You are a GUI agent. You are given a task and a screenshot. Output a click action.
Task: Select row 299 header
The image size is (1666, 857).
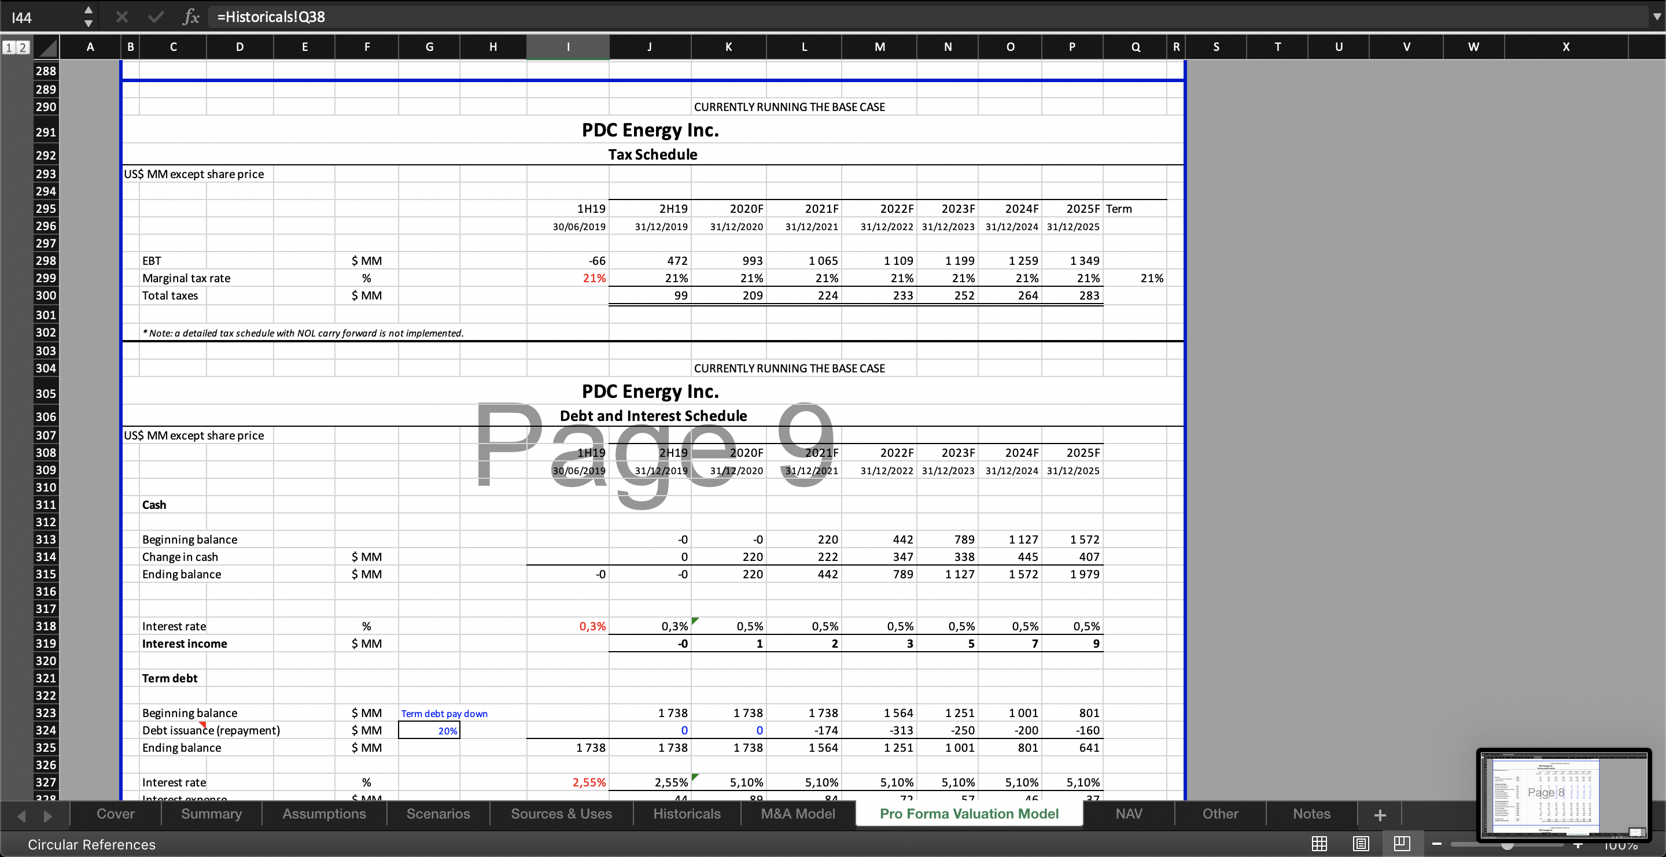coord(46,278)
